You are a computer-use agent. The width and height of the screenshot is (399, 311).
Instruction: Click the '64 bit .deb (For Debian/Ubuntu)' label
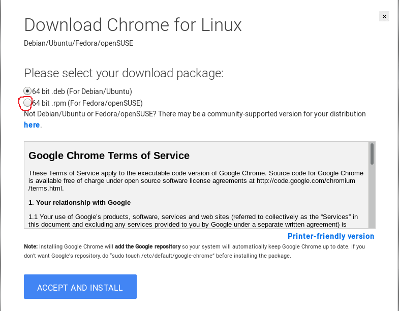tap(82, 91)
